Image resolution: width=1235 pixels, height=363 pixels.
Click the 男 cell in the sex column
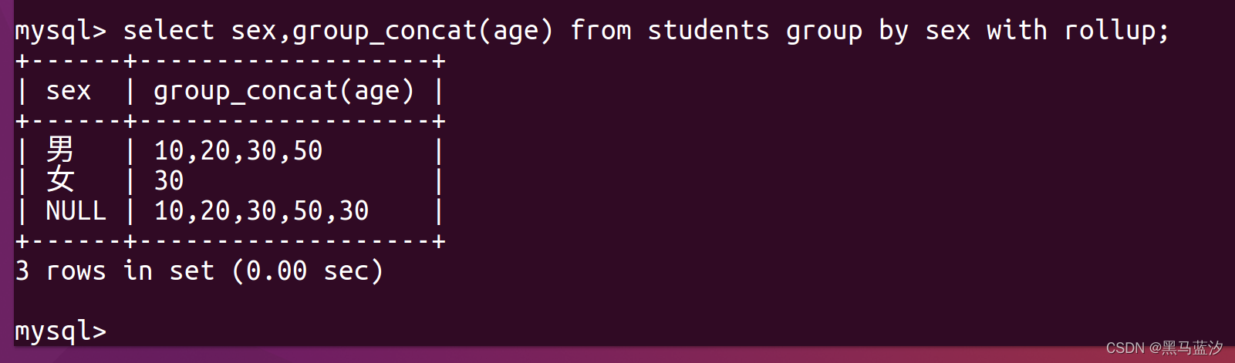coord(60,149)
